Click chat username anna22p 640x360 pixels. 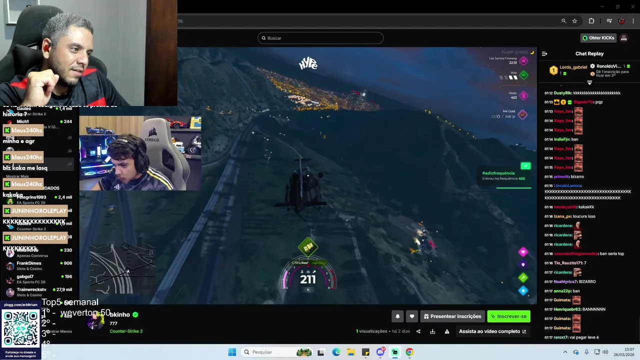click(x=562, y=291)
